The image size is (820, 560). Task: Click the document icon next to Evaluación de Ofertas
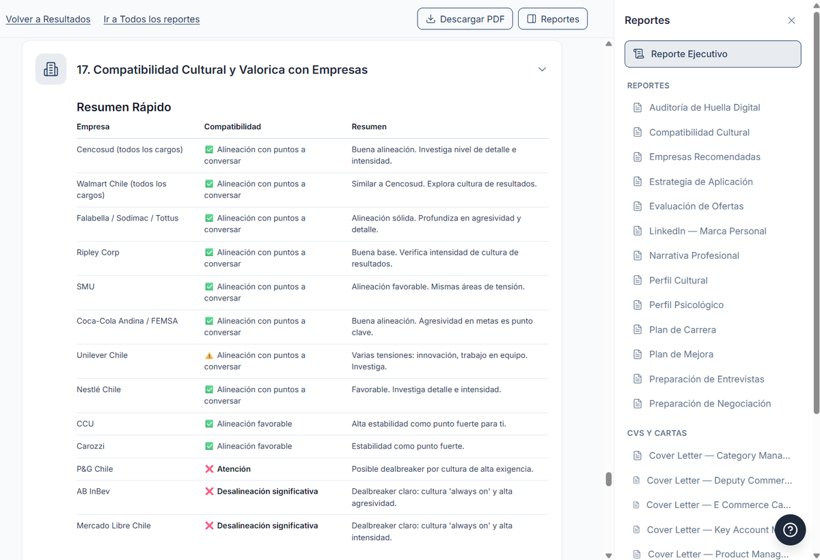pyautogui.click(x=638, y=206)
